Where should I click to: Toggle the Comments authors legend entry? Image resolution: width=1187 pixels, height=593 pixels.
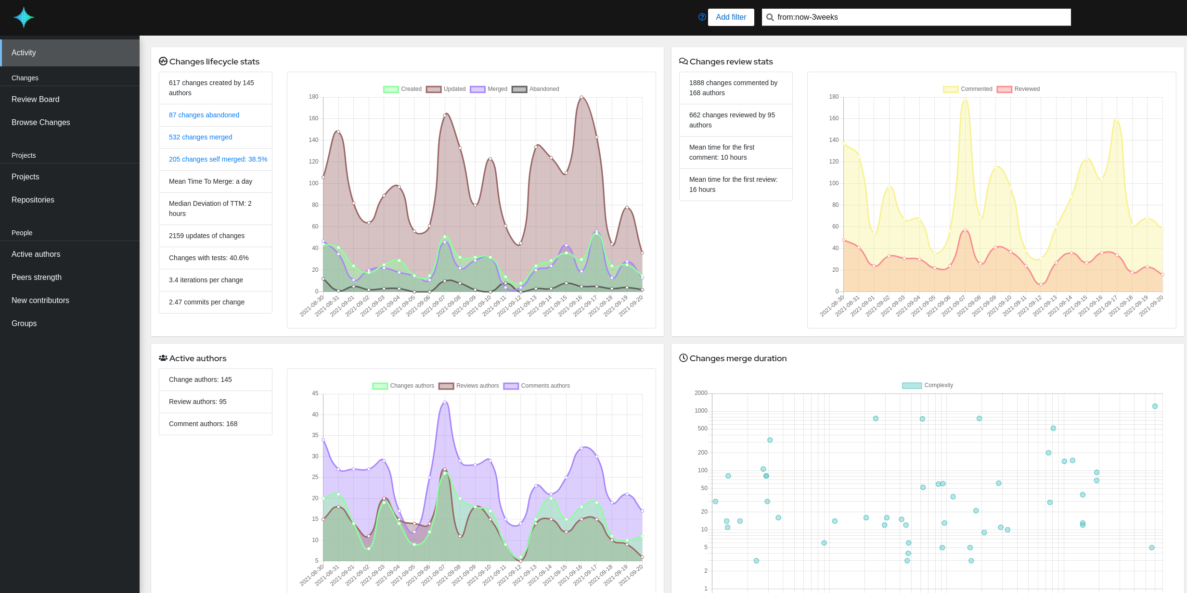point(536,386)
